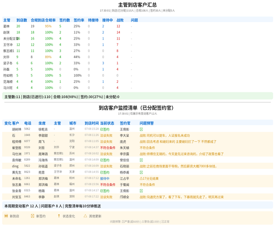Click the 战败 column header
This screenshot has height=234, width=275.
(x=120, y=20)
